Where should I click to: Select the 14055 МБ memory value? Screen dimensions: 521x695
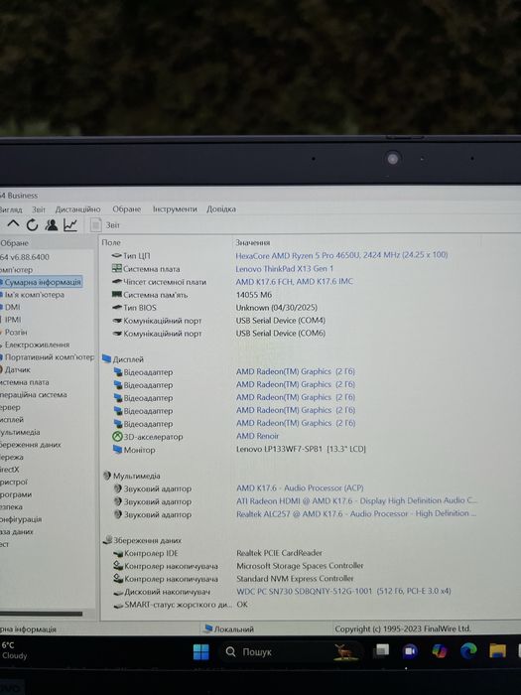(254, 294)
